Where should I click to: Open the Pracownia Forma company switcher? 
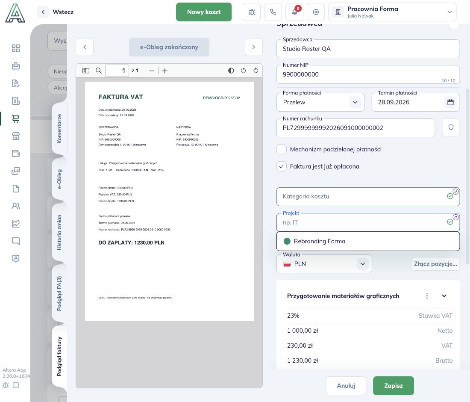pyautogui.click(x=392, y=12)
